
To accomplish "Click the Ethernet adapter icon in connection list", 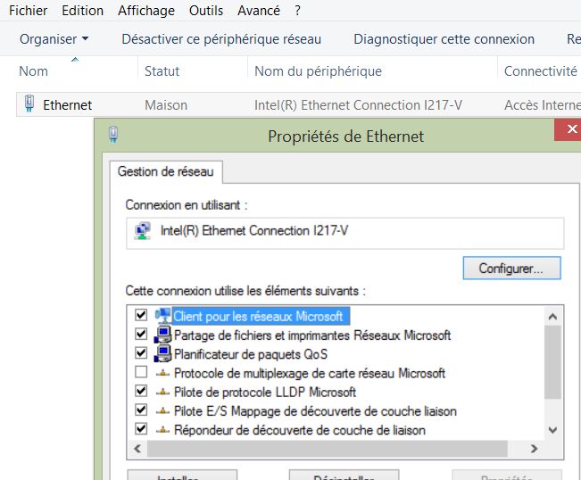I will (29, 103).
